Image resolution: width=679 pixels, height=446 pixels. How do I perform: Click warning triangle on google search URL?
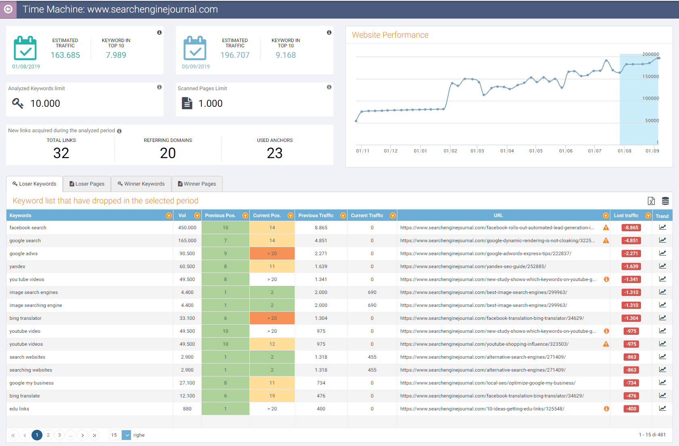pyautogui.click(x=606, y=241)
